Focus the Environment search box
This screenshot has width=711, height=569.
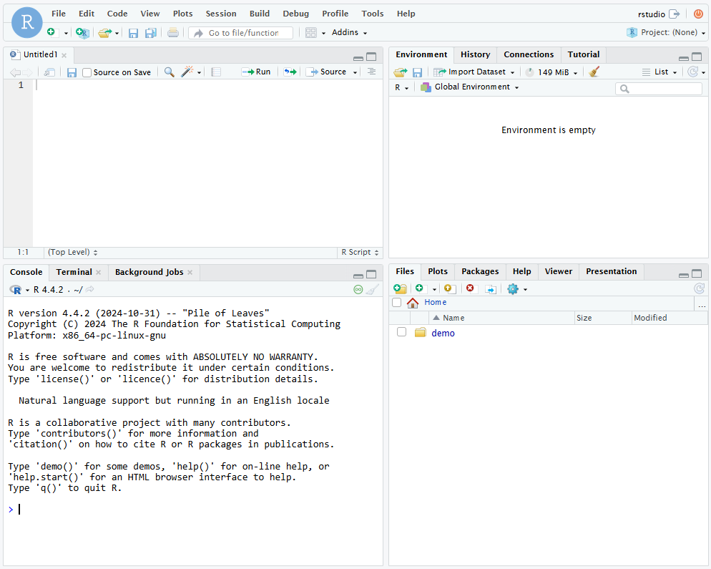coord(658,89)
